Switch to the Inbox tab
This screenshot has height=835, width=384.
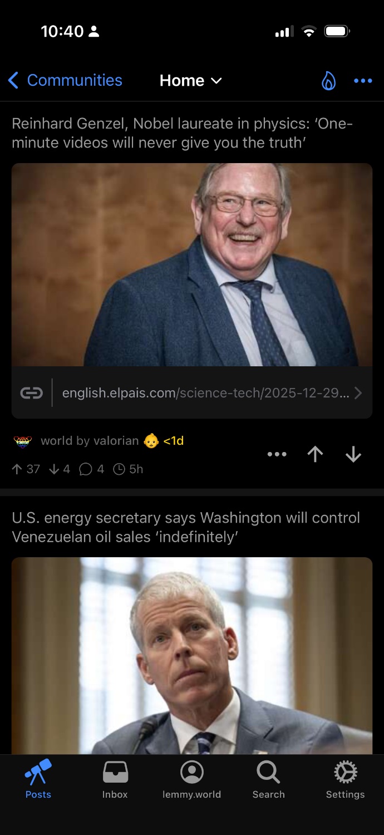click(115, 780)
